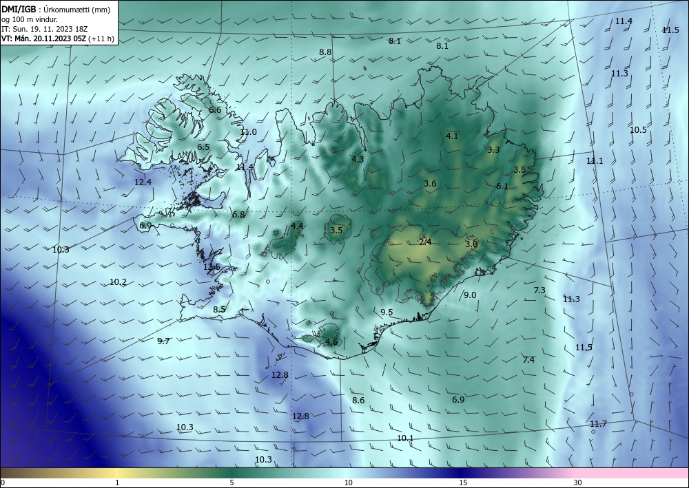This screenshot has height=488, width=689.
Task: Click the map value "12.5"
Action: [x=212, y=267]
